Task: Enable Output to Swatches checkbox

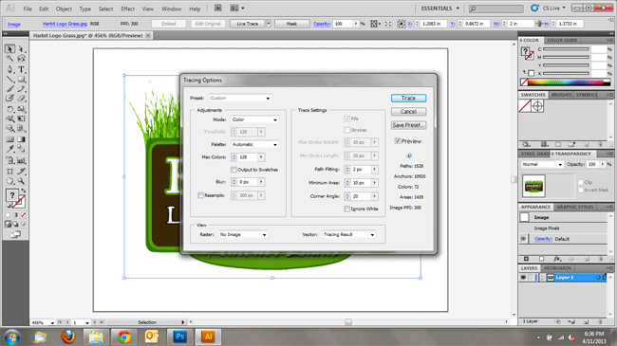Action: [234, 170]
